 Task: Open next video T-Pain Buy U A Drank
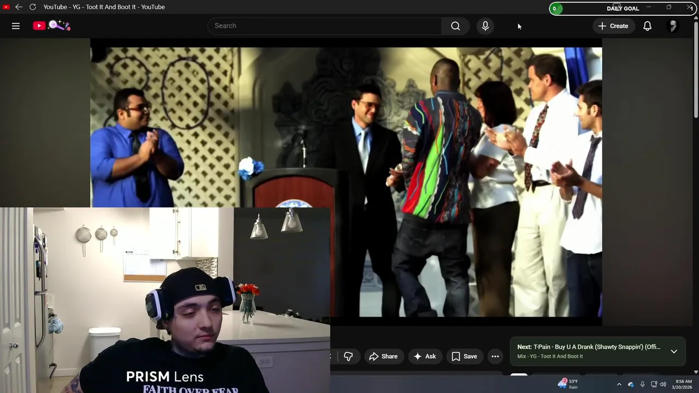589,347
